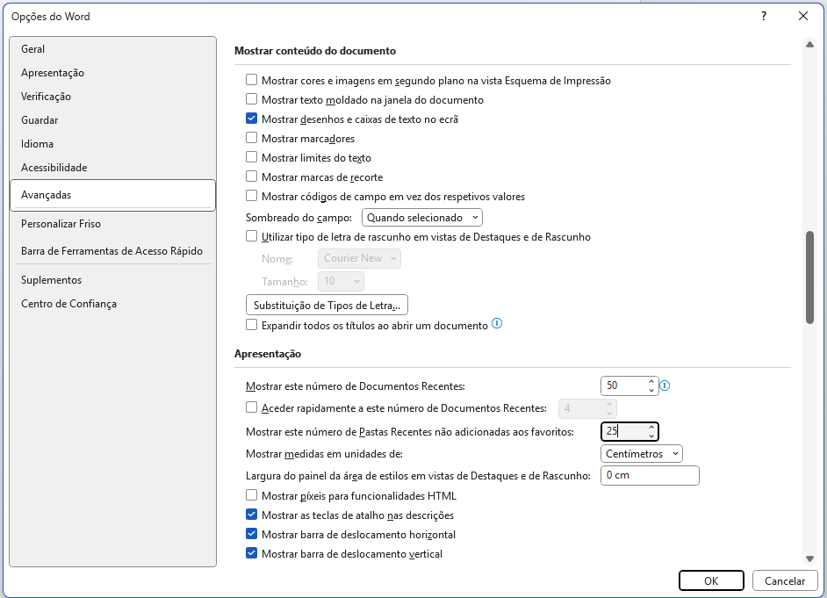Screen dimensions: 827x598
Task: Click scrollbar up arrow at top
Action: [809, 44]
